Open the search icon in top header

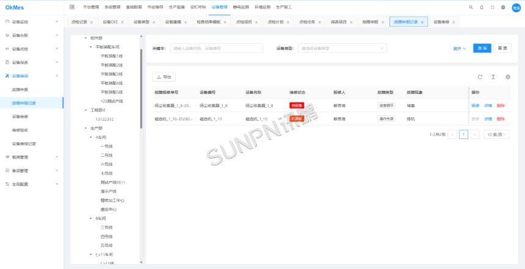(471, 7)
